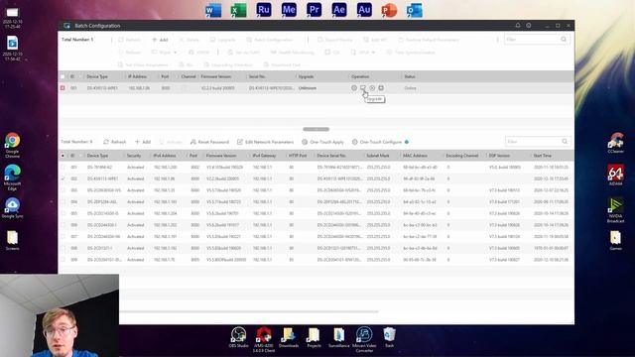Open Adobe Premiere Rush icon
The height and width of the screenshot is (357, 635).
coord(264,10)
